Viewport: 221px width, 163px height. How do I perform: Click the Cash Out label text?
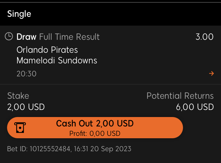click(75, 124)
